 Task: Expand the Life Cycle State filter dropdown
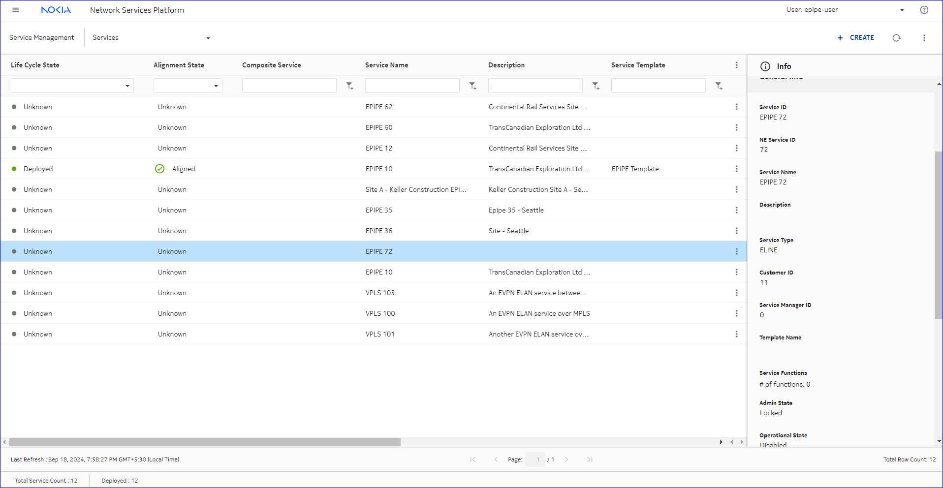click(x=127, y=86)
